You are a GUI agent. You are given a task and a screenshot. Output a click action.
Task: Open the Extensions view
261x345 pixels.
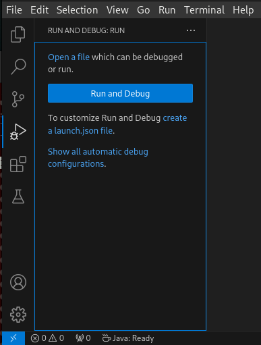click(x=18, y=164)
